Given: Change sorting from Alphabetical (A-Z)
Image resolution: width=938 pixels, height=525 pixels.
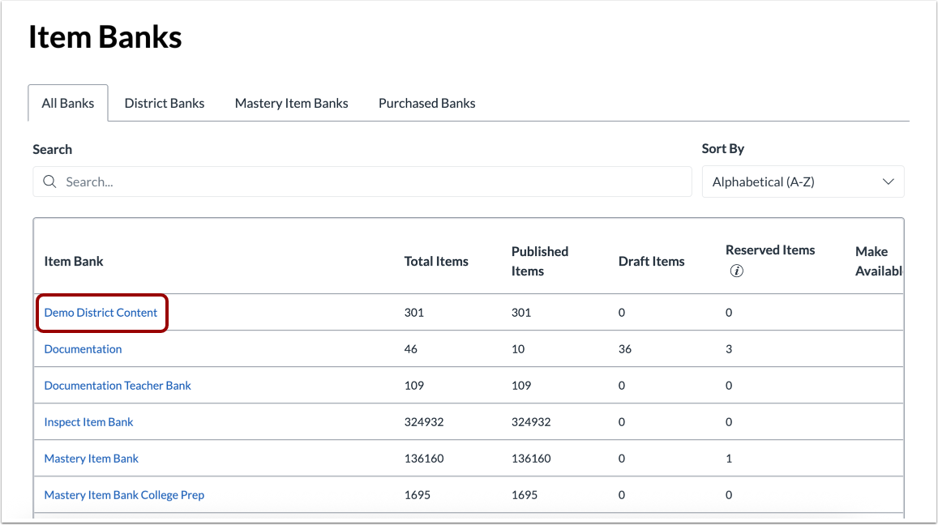Looking at the screenshot, I should (803, 181).
